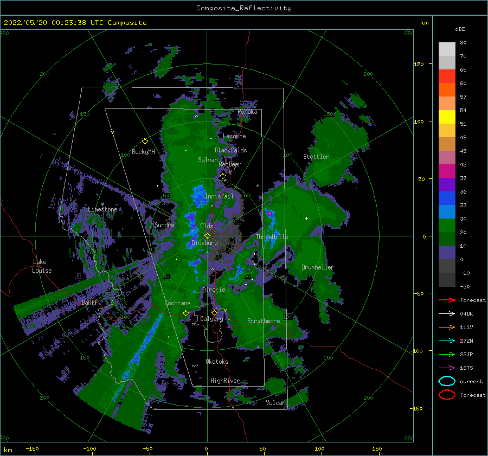Screen dimensions: 488x456
Task: Click the 30 dBZ blue color swatch
Action: coord(447,211)
